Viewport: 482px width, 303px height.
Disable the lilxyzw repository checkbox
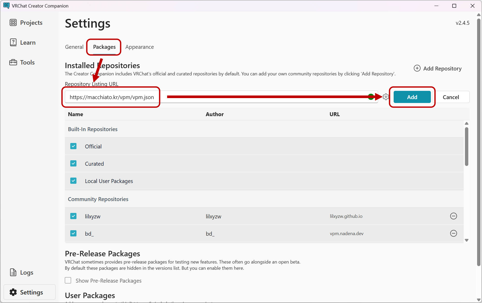(x=73, y=216)
